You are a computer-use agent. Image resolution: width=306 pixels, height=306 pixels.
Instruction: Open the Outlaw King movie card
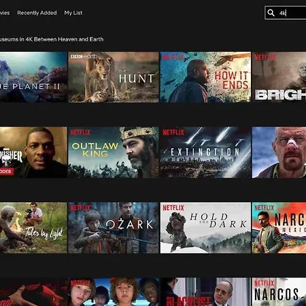click(x=114, y=152)
